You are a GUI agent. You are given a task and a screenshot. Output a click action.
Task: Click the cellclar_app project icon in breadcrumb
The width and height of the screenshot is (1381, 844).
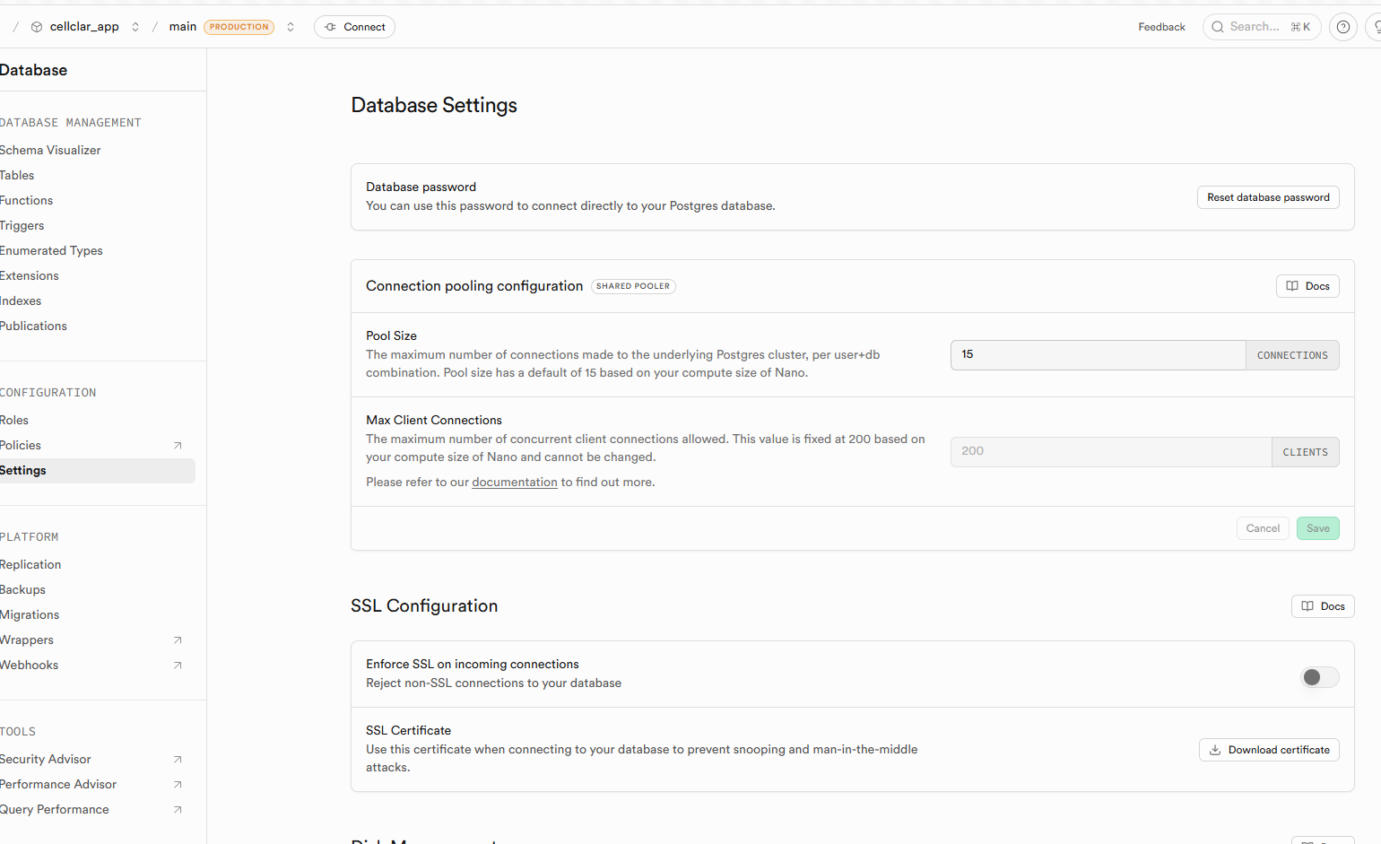(36, 26)
